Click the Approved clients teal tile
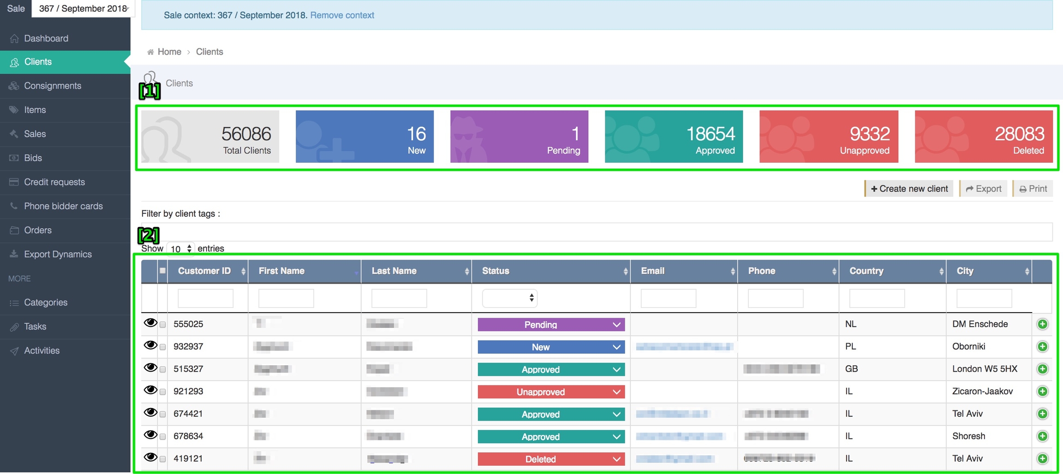The height and width of the screenshot is (474, 1063). pyautogui.click(x=674, y=136)
